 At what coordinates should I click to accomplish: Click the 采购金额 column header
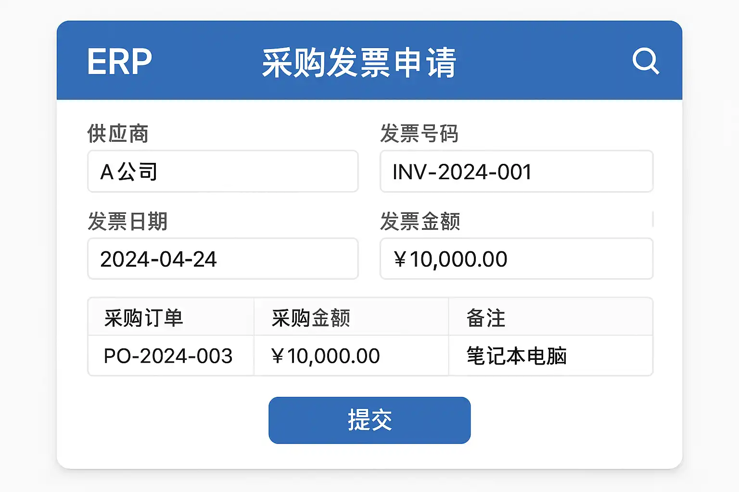311,318
